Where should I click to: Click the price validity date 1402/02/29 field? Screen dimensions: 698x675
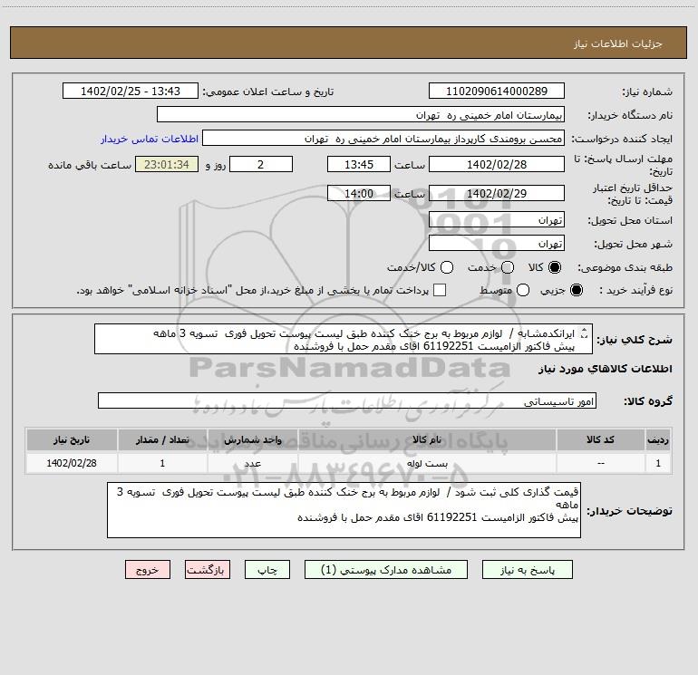click(497, 193)
